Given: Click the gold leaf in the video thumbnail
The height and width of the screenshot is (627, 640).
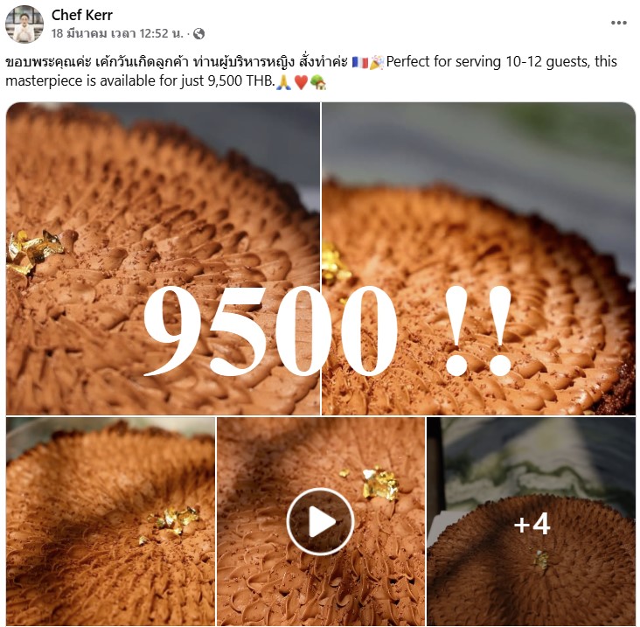Looking at the screenshot, I should [379, 484].
